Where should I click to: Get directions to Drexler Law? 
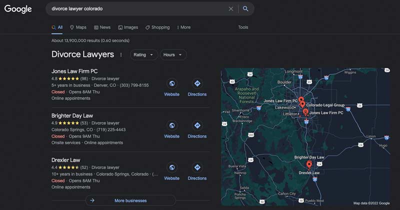[197, 167]
